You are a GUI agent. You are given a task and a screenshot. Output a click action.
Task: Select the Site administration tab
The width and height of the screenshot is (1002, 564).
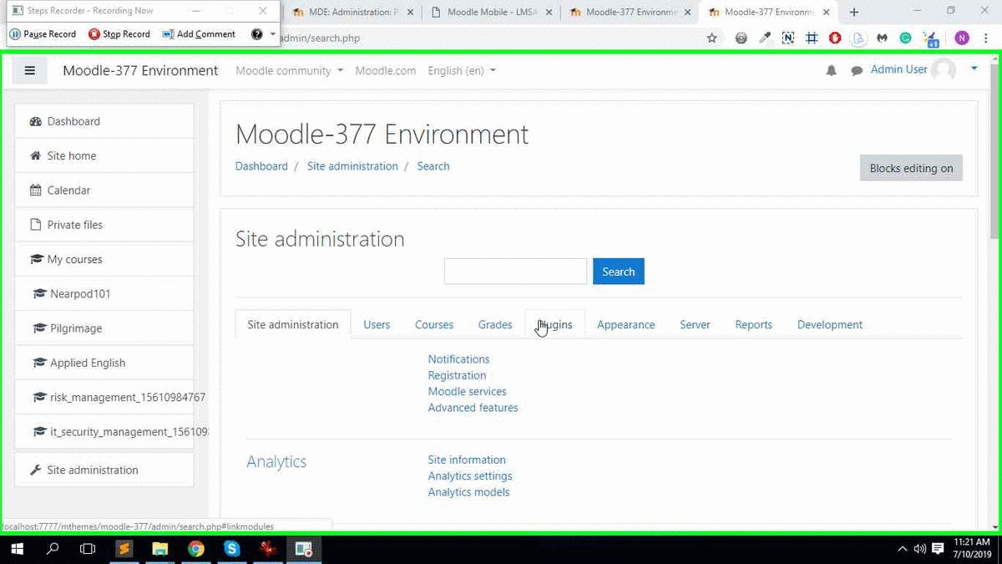coord(293,324)
